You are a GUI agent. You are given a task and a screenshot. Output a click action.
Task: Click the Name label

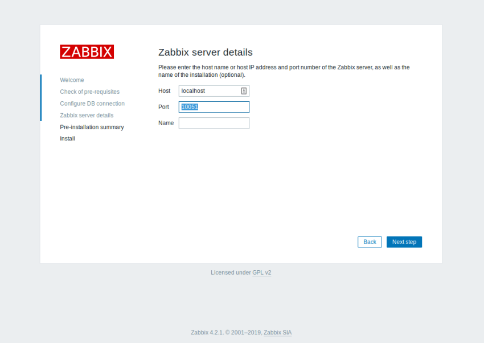[166, 123]
